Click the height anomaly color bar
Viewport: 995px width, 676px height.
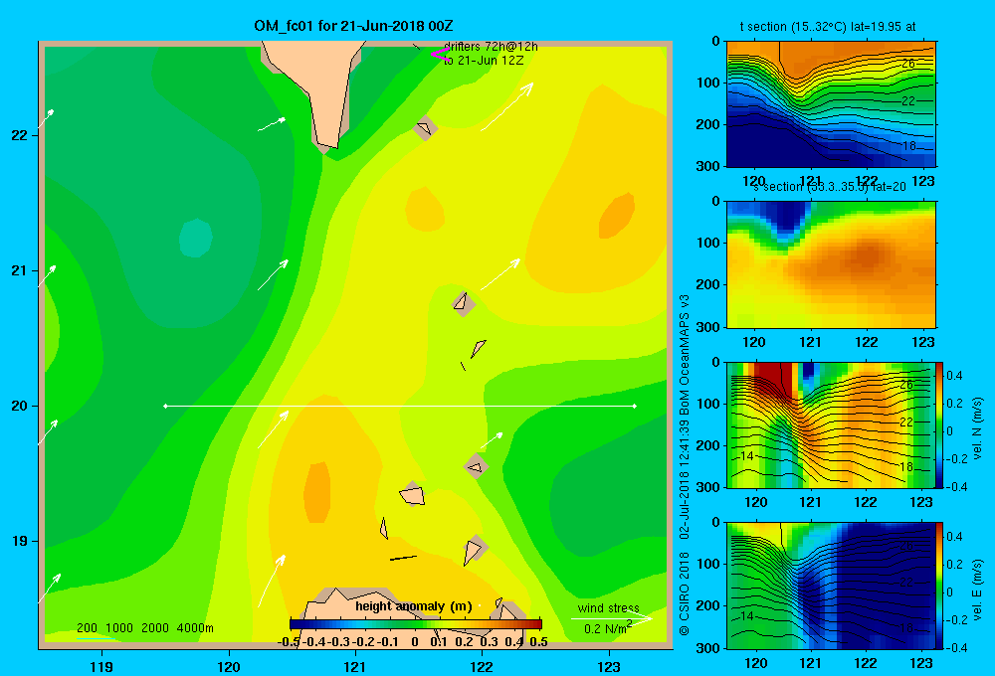416,624
